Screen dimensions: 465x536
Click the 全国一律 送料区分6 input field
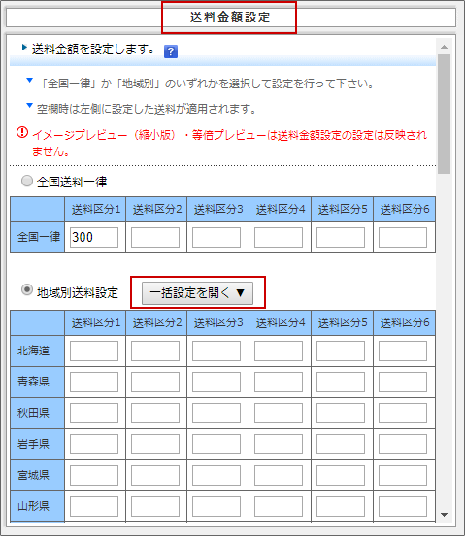[403, 237]
